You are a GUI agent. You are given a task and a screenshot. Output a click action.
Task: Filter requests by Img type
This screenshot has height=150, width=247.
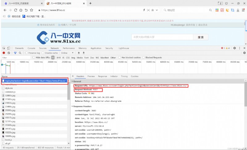(x=73, y=58)
